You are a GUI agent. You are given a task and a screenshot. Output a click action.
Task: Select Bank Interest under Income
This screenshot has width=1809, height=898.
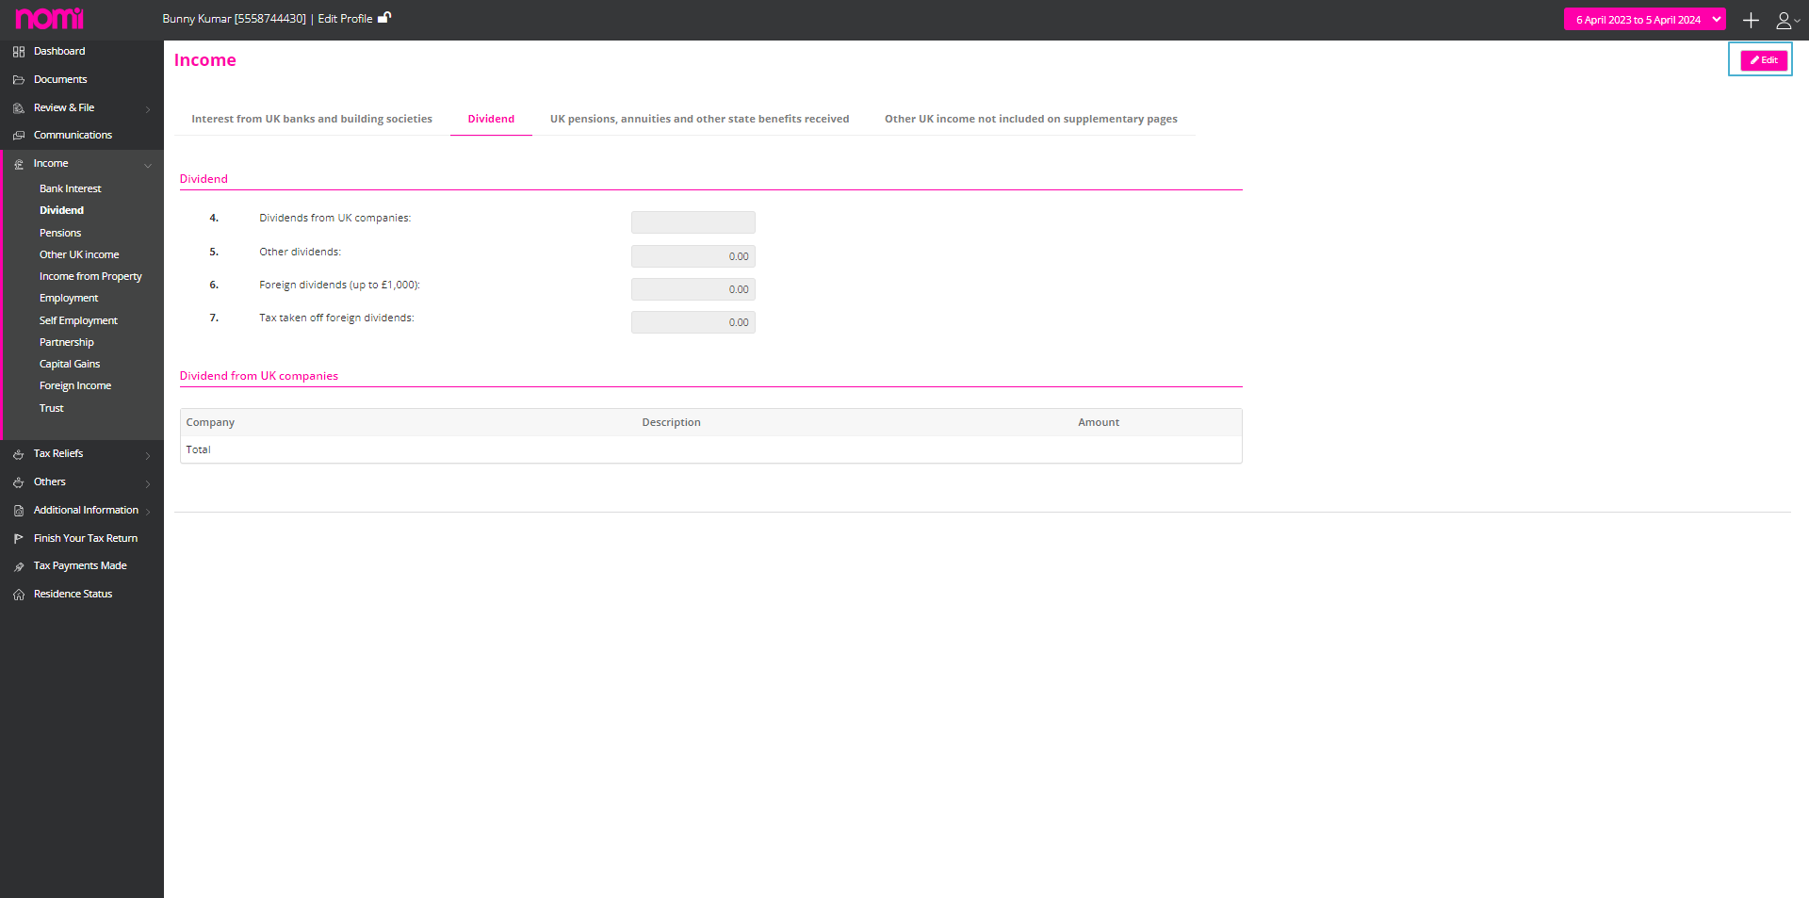tap(70, 189)
